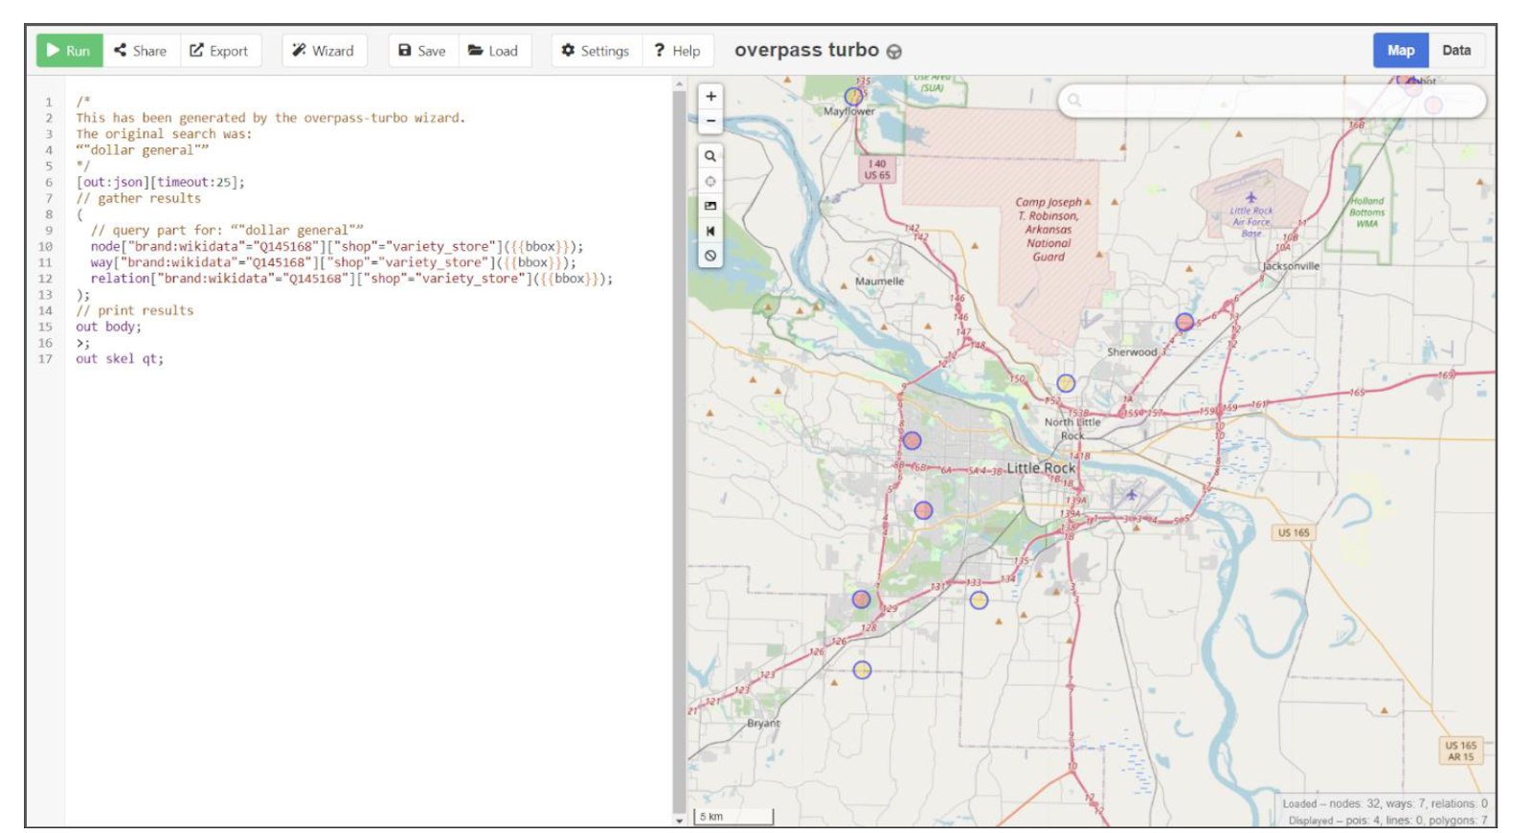Viewport: 1532px width, 833px height.
Task: Click code line 'out body;'
Action: pyautogui.click(x=108, y=326)
